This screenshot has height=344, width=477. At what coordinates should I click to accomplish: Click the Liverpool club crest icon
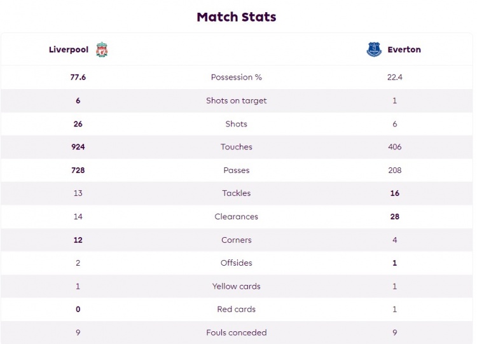102,50
